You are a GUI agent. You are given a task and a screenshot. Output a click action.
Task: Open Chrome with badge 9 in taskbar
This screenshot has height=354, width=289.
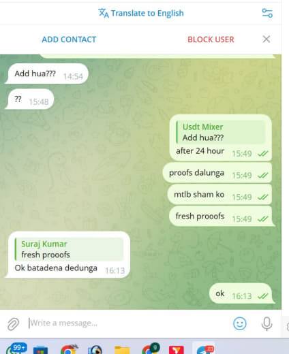(x=150, y=349)
